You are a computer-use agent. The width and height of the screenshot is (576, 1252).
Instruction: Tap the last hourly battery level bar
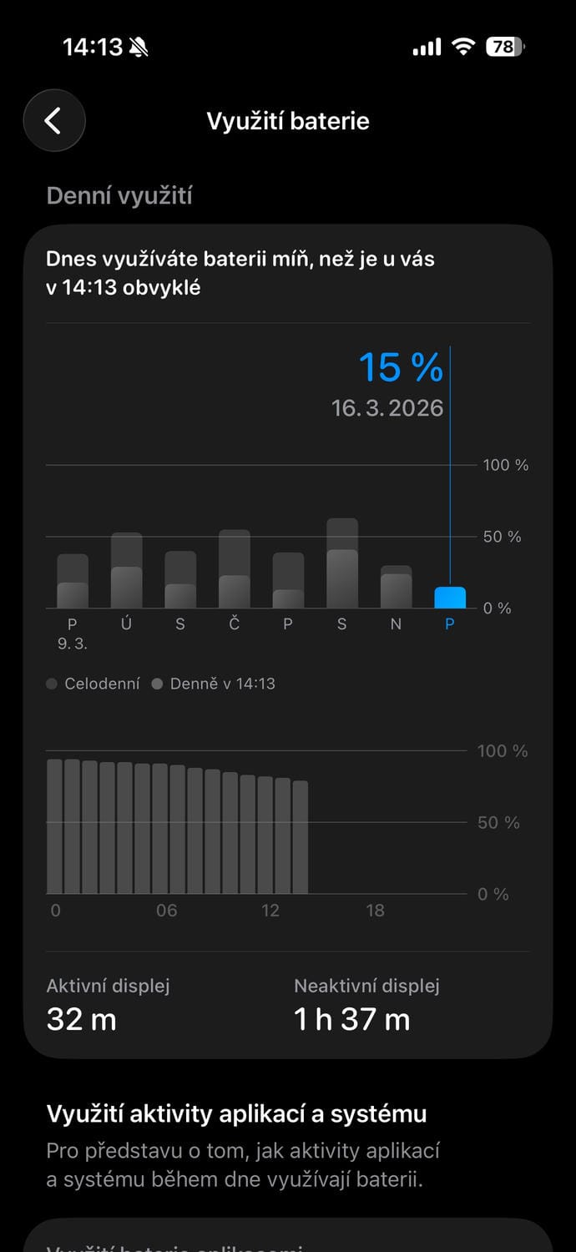[x=301, y=837]
